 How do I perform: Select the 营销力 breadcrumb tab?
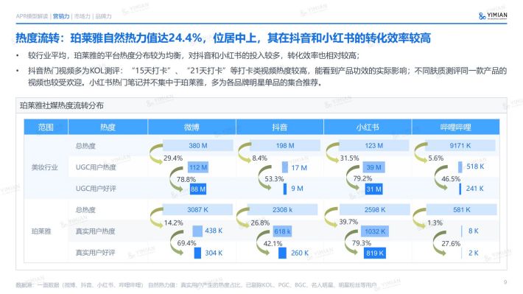click(x=61, y=16)
